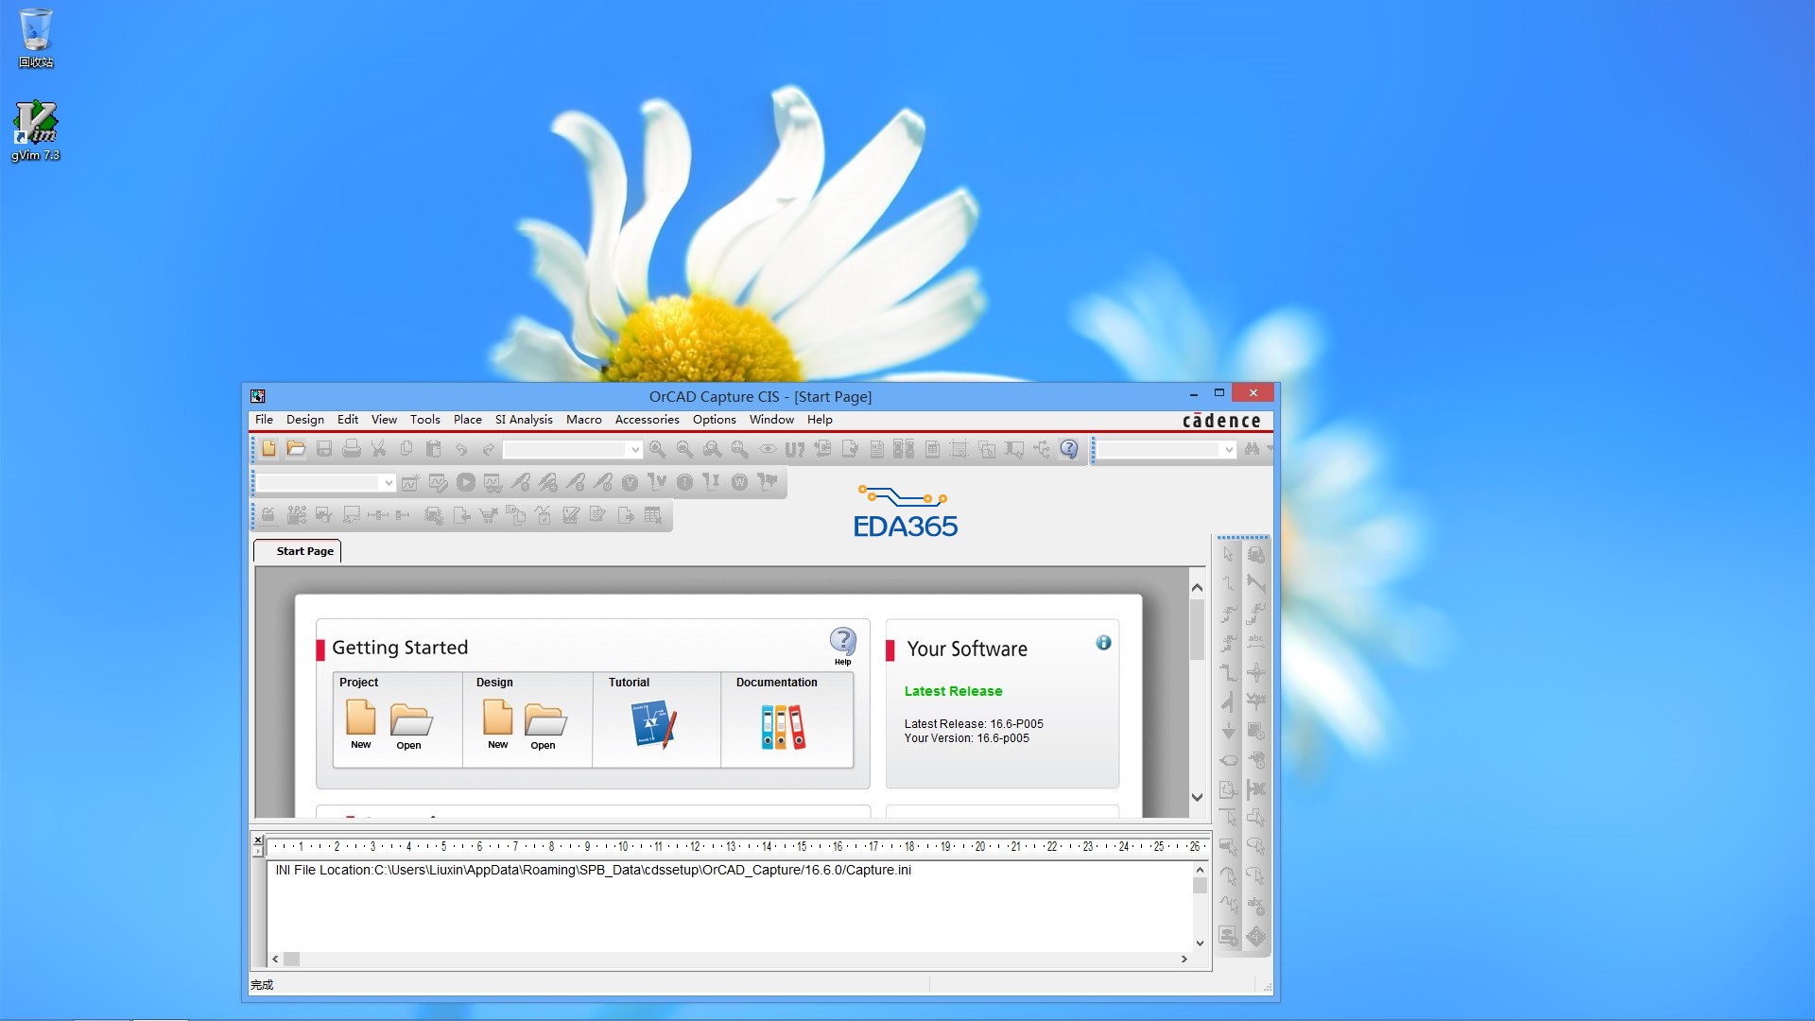
Task: Click the Save disk icon in toolbar
Action: 324,449
